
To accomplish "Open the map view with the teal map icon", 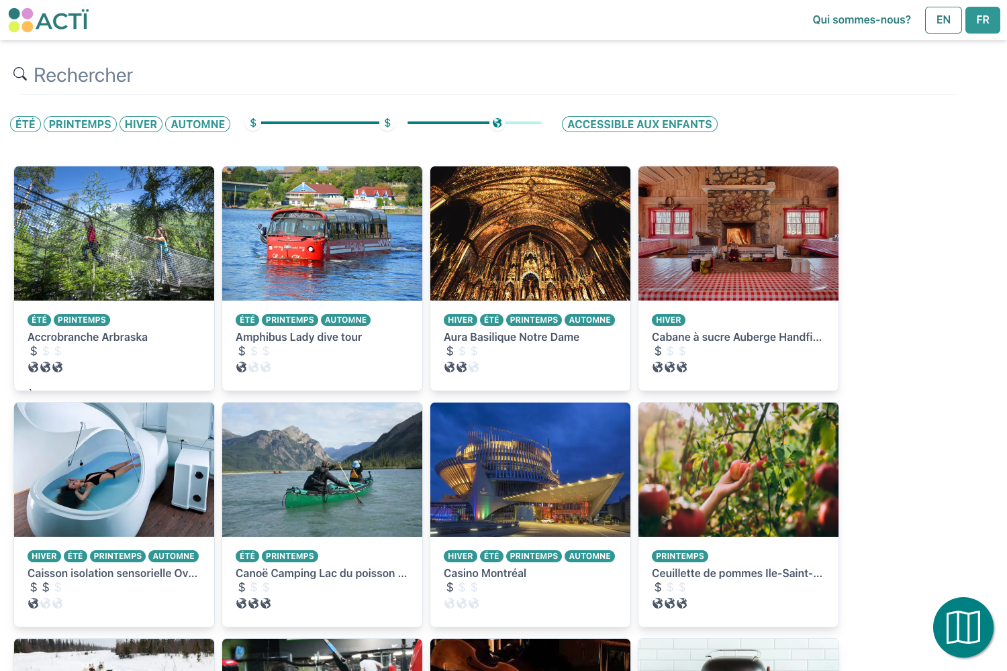I will click(x=963, y=627).
